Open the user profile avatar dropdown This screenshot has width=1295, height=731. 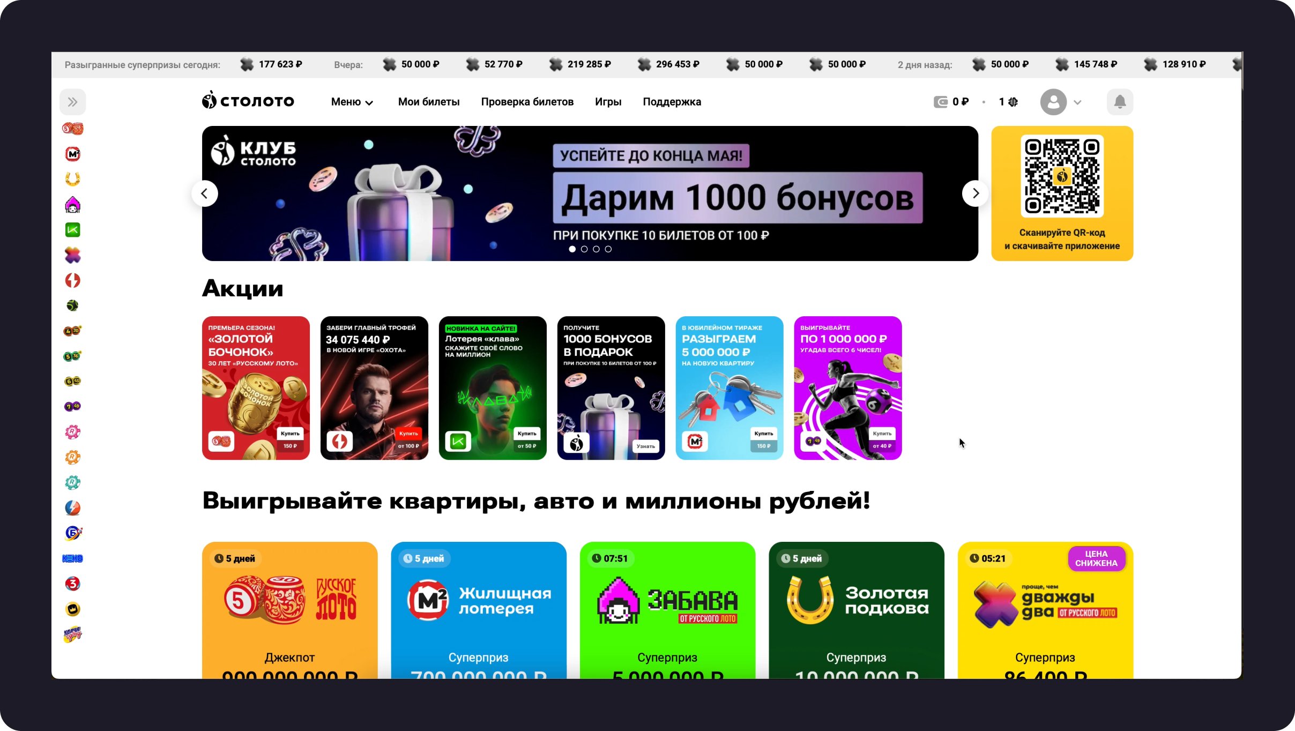[x=1061, y=102]
